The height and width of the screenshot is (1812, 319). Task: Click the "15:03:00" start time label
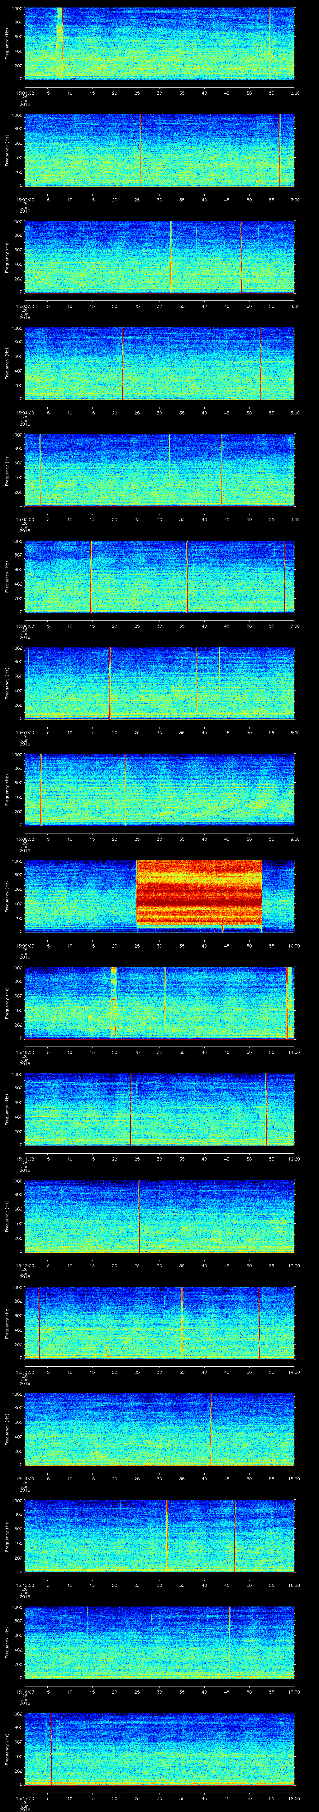[x=25, y=305]
